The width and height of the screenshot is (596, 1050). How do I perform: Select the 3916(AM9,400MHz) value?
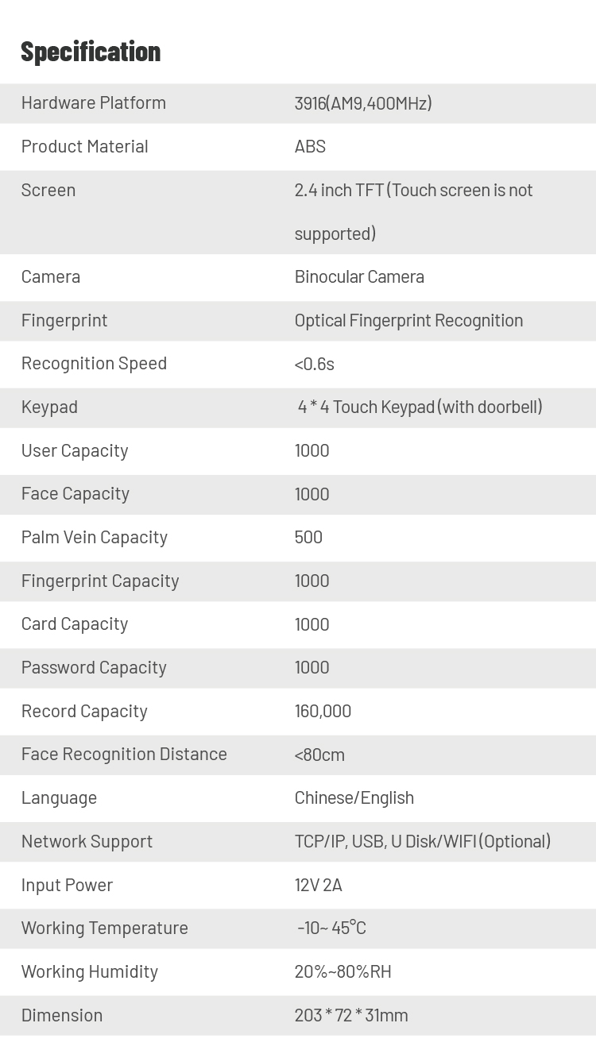[363, 103]
